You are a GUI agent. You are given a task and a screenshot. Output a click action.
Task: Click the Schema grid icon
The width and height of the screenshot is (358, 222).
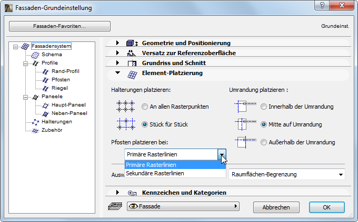click(35, 55)
